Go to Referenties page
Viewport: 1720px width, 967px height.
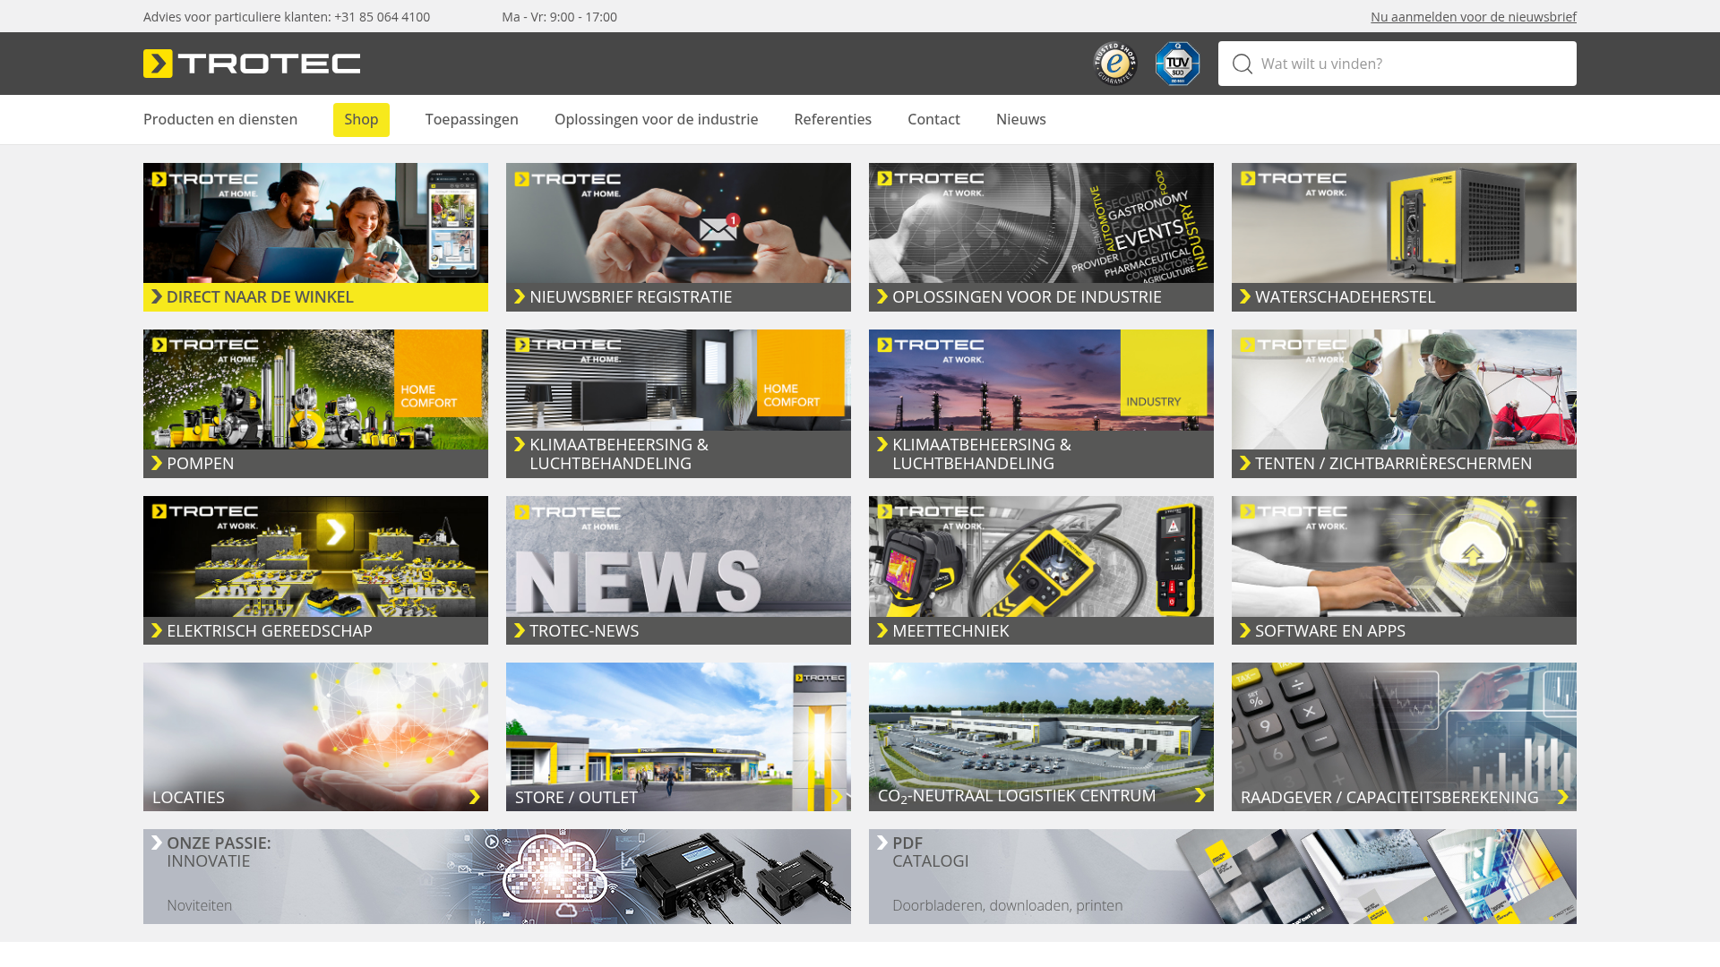tap(832, 119)
